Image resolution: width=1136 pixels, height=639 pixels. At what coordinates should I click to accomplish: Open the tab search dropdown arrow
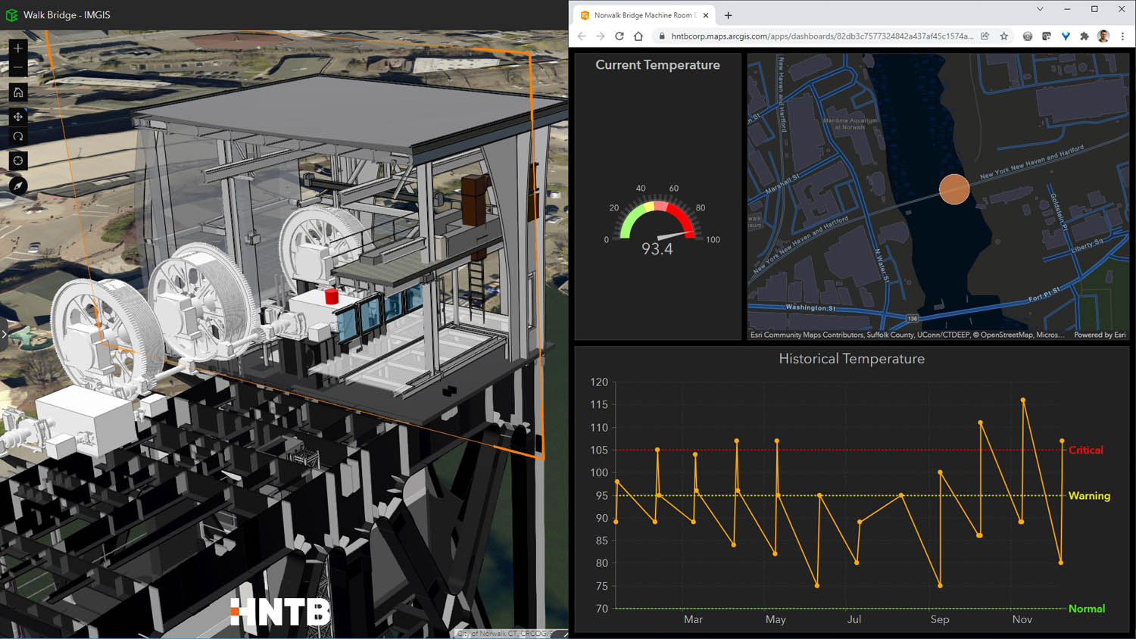(x=1040, y=9)
